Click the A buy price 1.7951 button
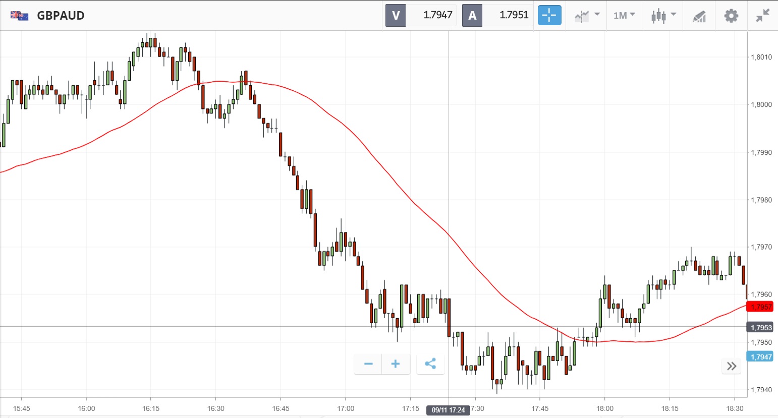The height and width of the screenshot is (418, 778). 497,15
